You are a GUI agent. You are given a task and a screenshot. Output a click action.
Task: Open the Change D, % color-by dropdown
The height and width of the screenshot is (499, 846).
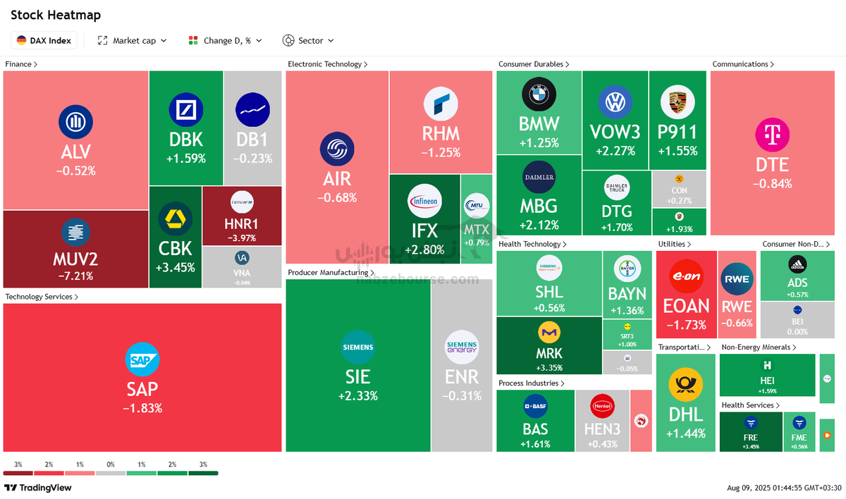point(225,40)
